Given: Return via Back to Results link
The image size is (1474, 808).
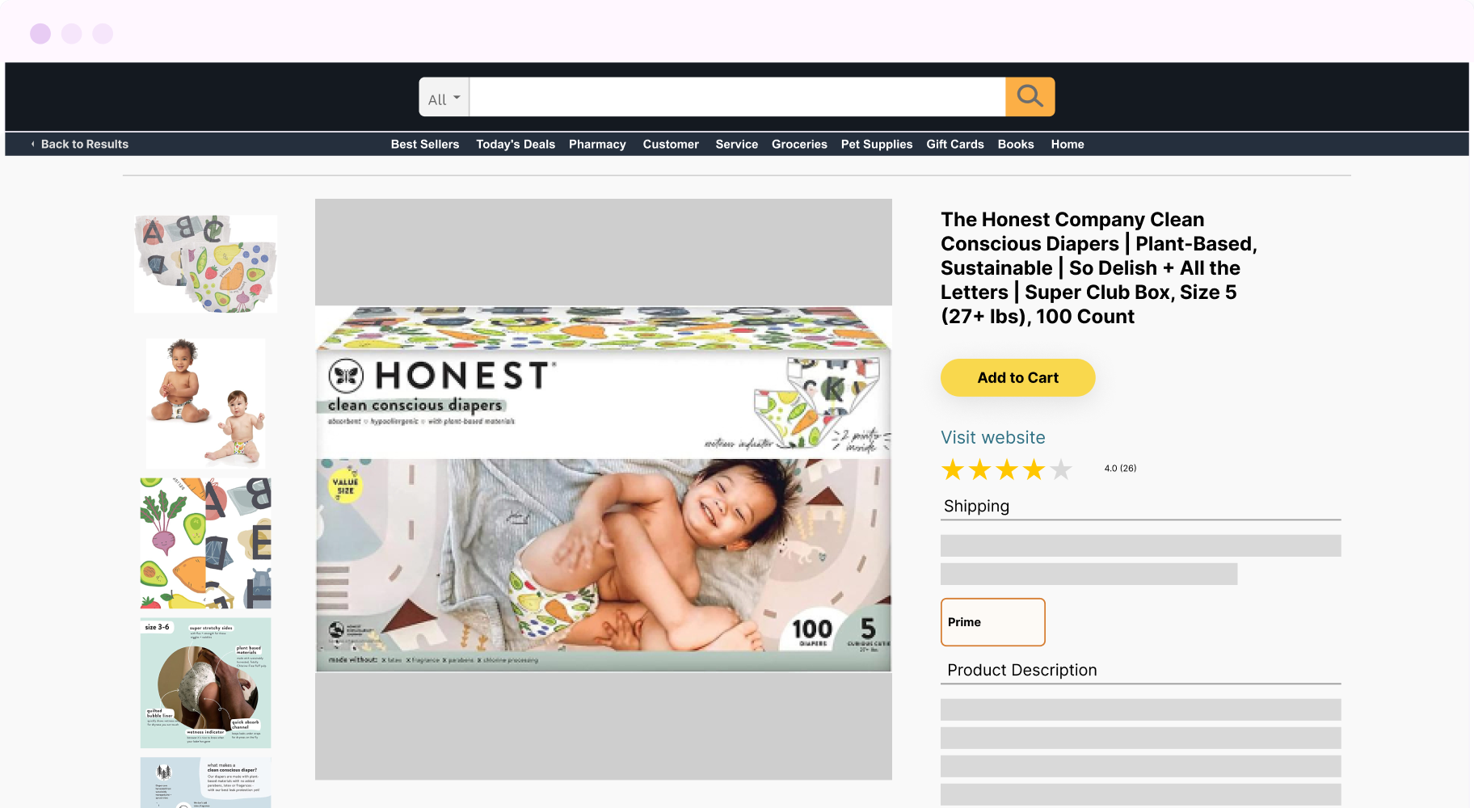Looking at the screenshot, I should click(85, 144).
